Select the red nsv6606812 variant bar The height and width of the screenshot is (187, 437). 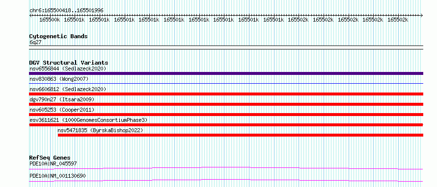pyautogui.click(x=226, y=94)
